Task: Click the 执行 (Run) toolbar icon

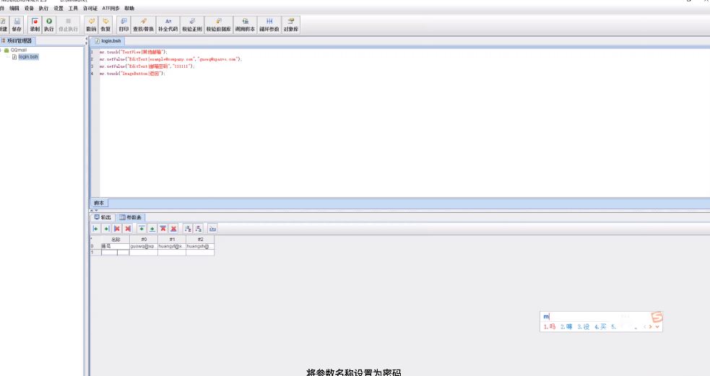Action: pyautogui.click(x=49, y=25)
